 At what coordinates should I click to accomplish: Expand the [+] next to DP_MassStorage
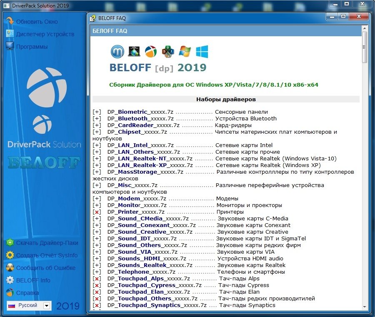(x=97, y=172)
